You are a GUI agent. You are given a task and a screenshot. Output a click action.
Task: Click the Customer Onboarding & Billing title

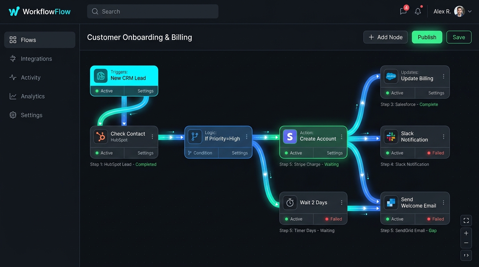point(139,37)
